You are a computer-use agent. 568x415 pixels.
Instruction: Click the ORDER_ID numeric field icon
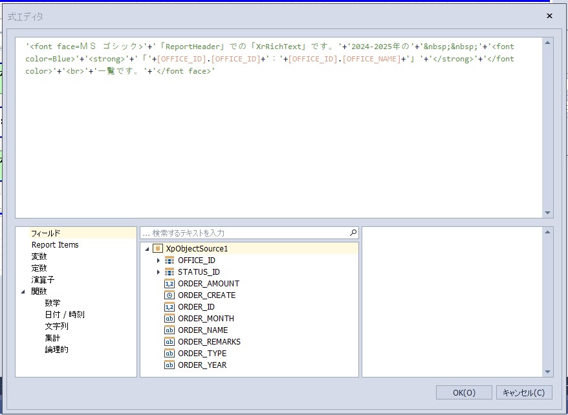169,306
